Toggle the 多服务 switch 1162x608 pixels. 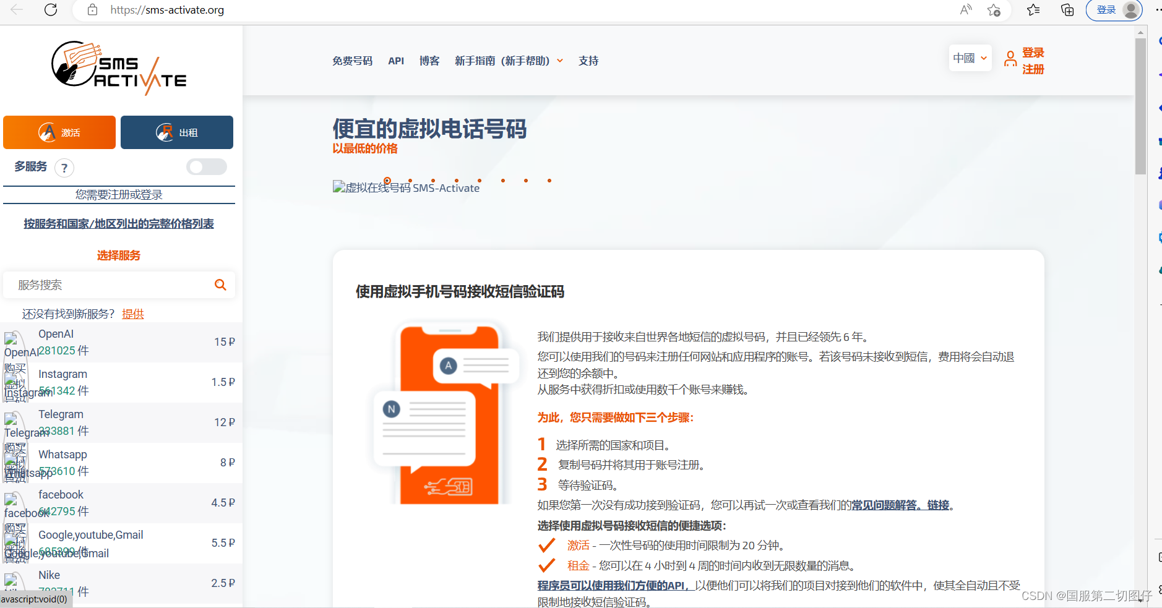pos(207,166)
